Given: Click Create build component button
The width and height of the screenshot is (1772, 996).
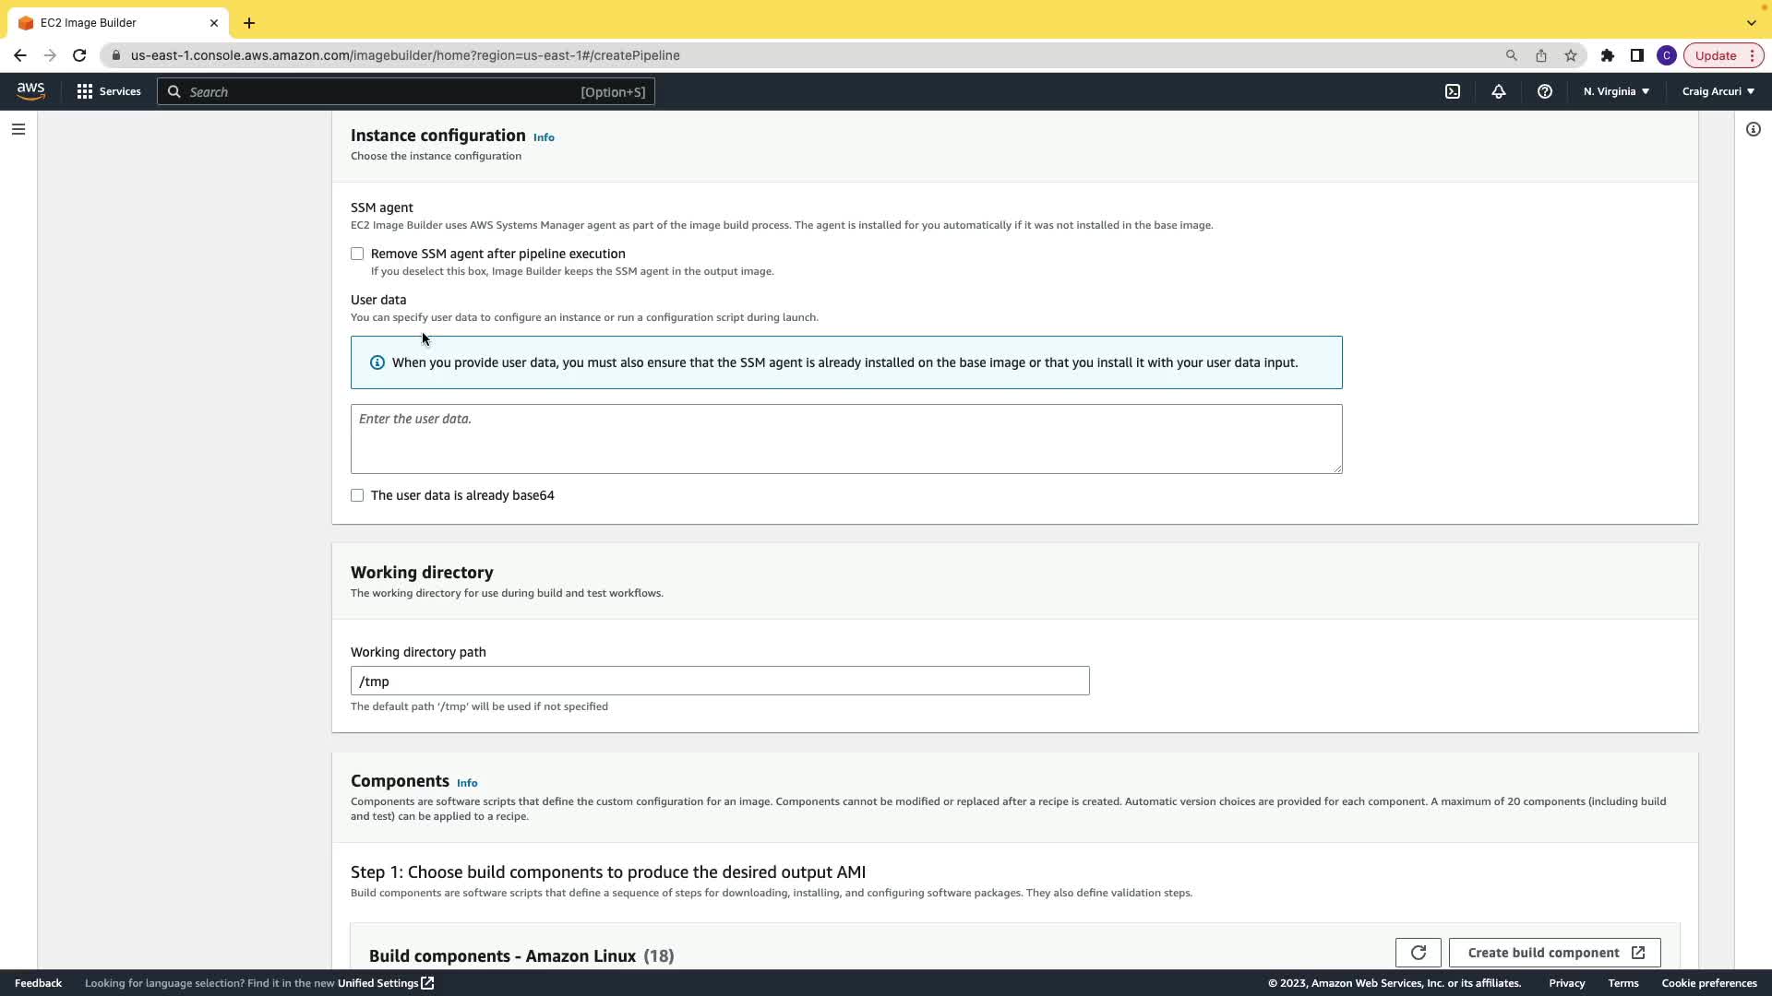Looking at the screenshot, I should click(1554, 953).
